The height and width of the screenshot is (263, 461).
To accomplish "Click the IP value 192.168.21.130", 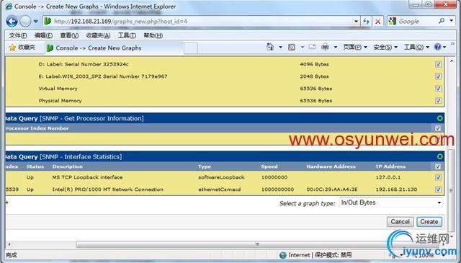I will (396, 190).
